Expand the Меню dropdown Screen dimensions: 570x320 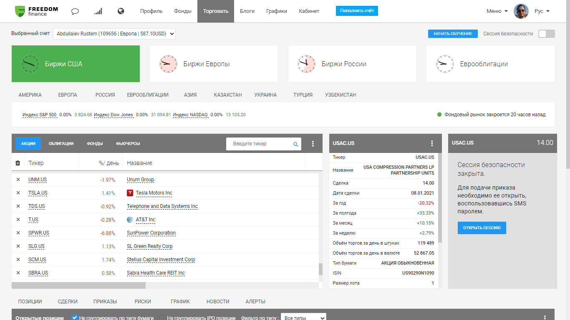[x=497, y=11]
